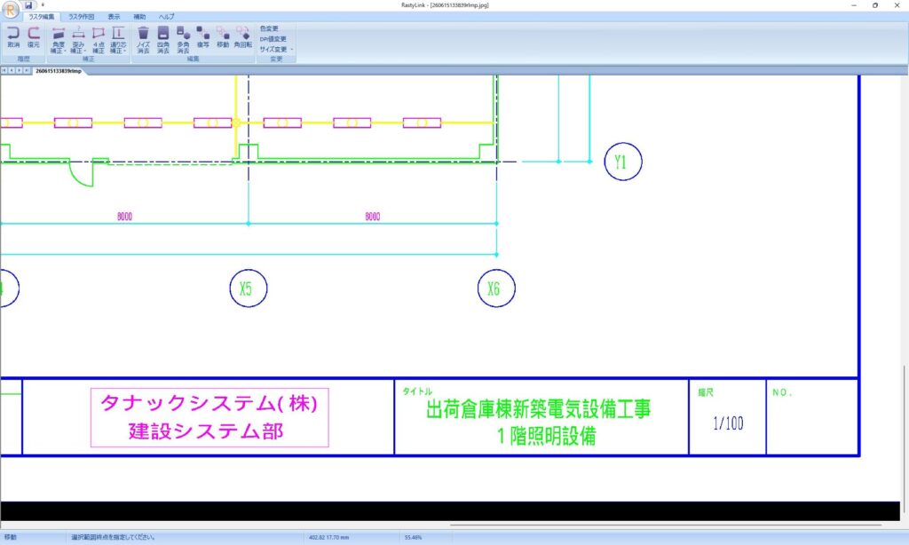The image size is (909, 545).
Task: Click the 1/100 scale value
Action: click(728, 423)
